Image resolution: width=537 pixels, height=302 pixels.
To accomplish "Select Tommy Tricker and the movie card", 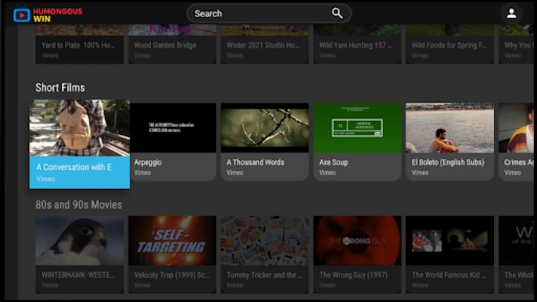I will [264, 241].
